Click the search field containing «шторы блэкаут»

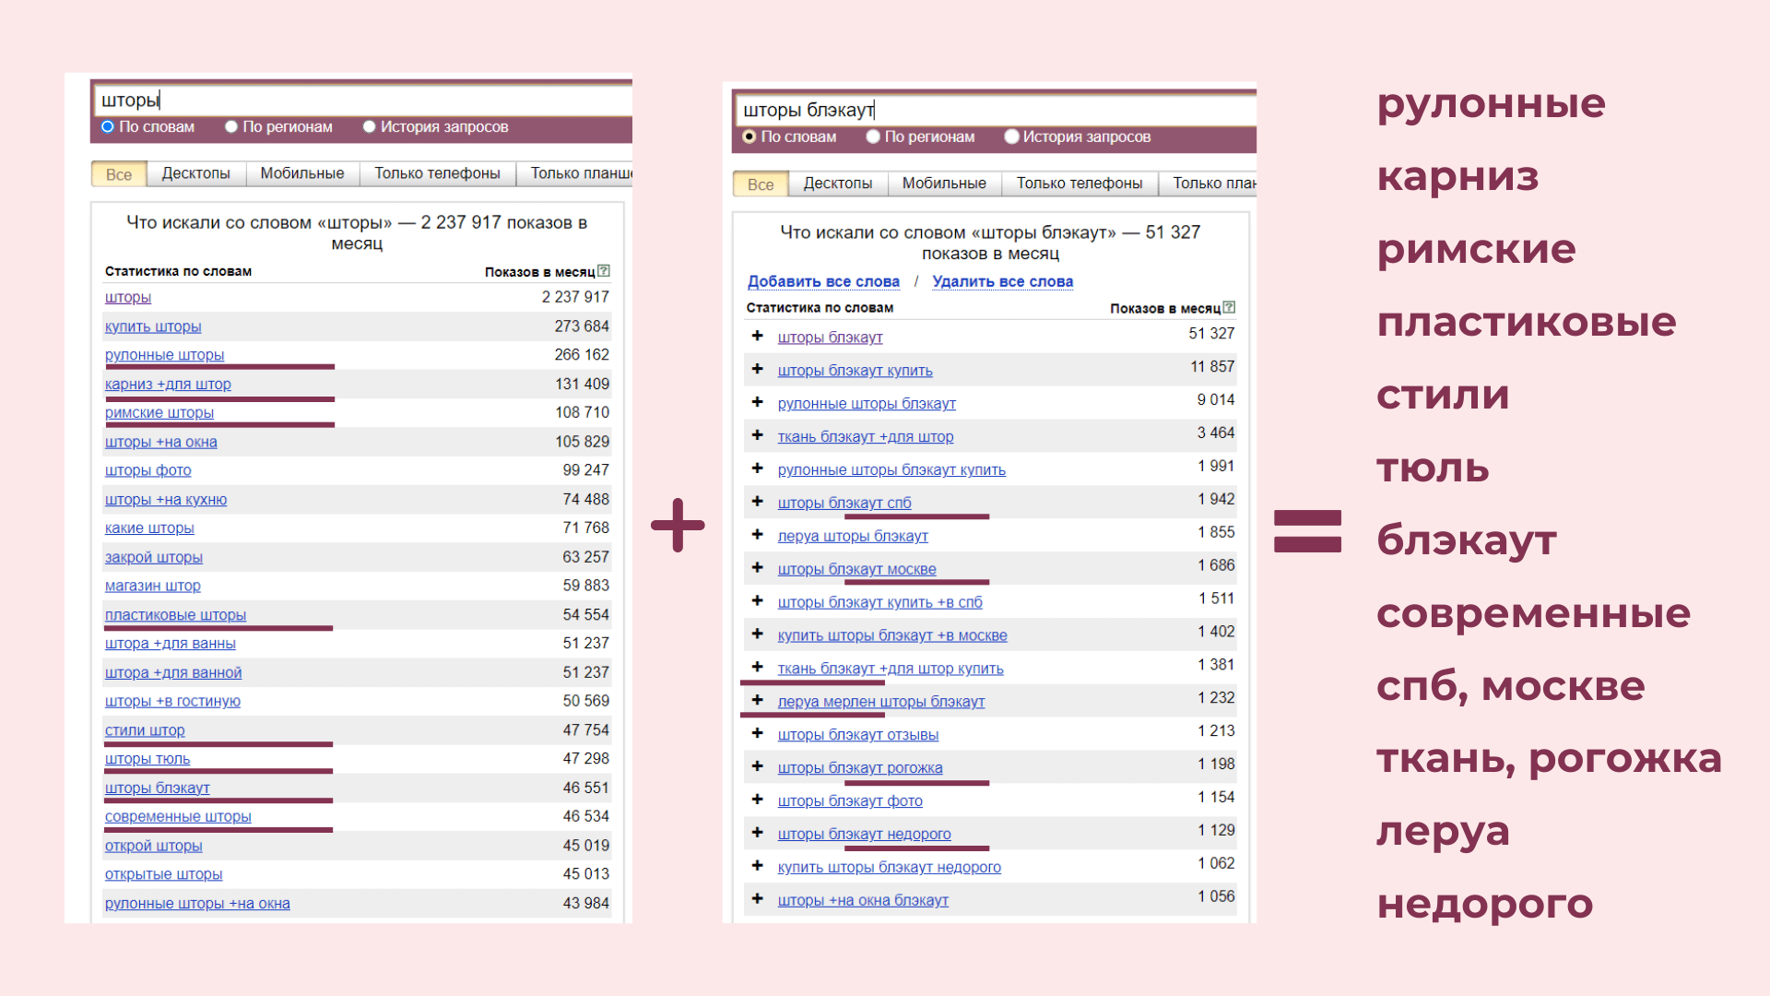(997, 110)
